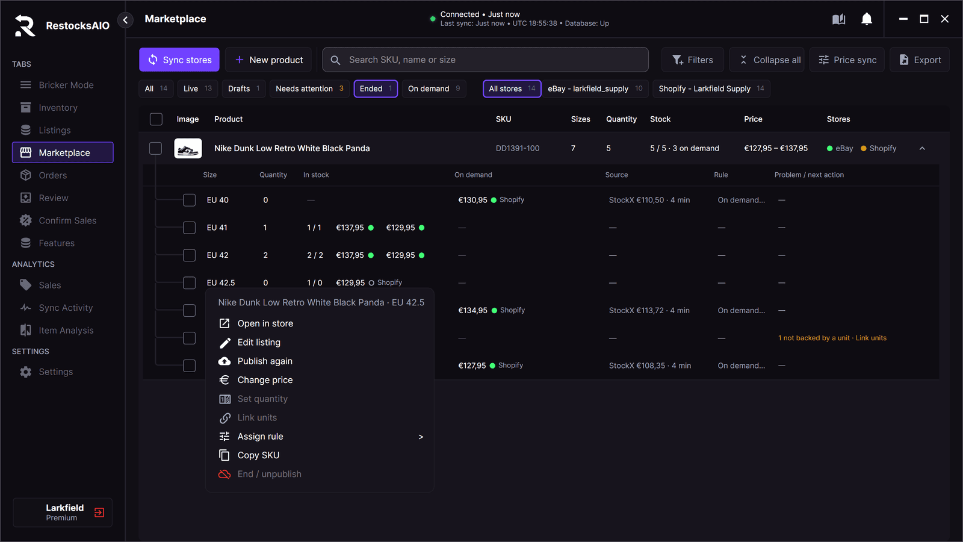
Task: Choose Open in store from context menu
Action: (320, 323)
